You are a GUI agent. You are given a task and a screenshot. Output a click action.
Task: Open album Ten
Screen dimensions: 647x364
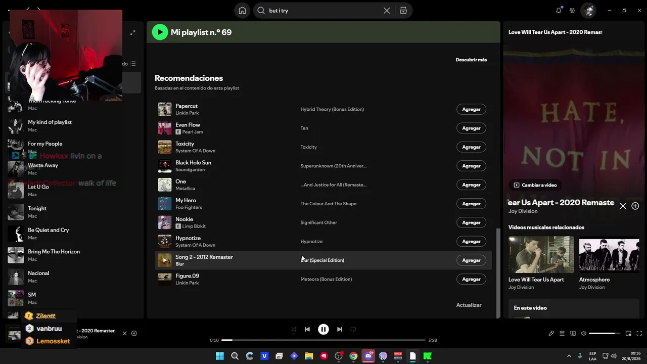(304, 128)
